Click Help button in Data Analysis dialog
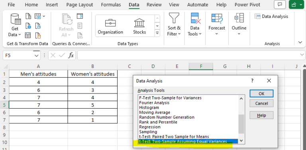The image size is (306, 150). coord(261,115)
